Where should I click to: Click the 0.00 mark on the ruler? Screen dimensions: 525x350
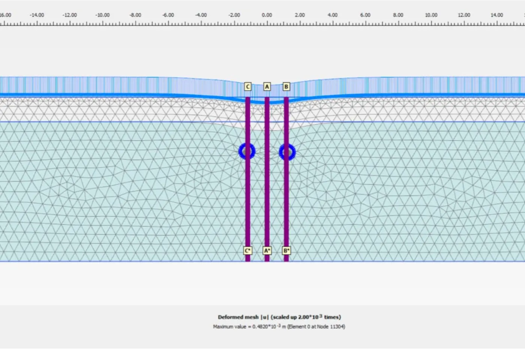pos(267,15)
